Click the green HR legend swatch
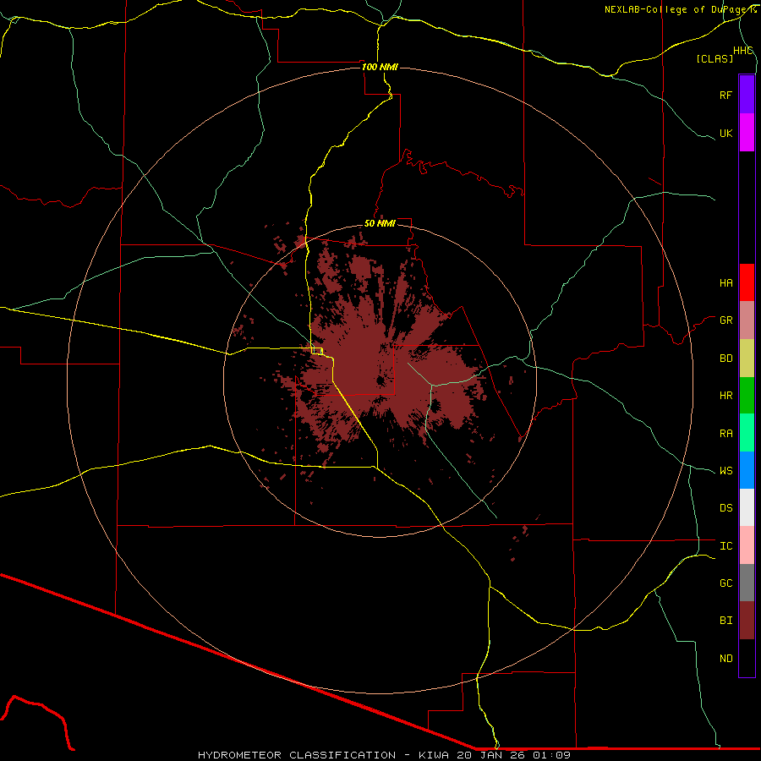761x761 pixels. (x=747, y=396)
